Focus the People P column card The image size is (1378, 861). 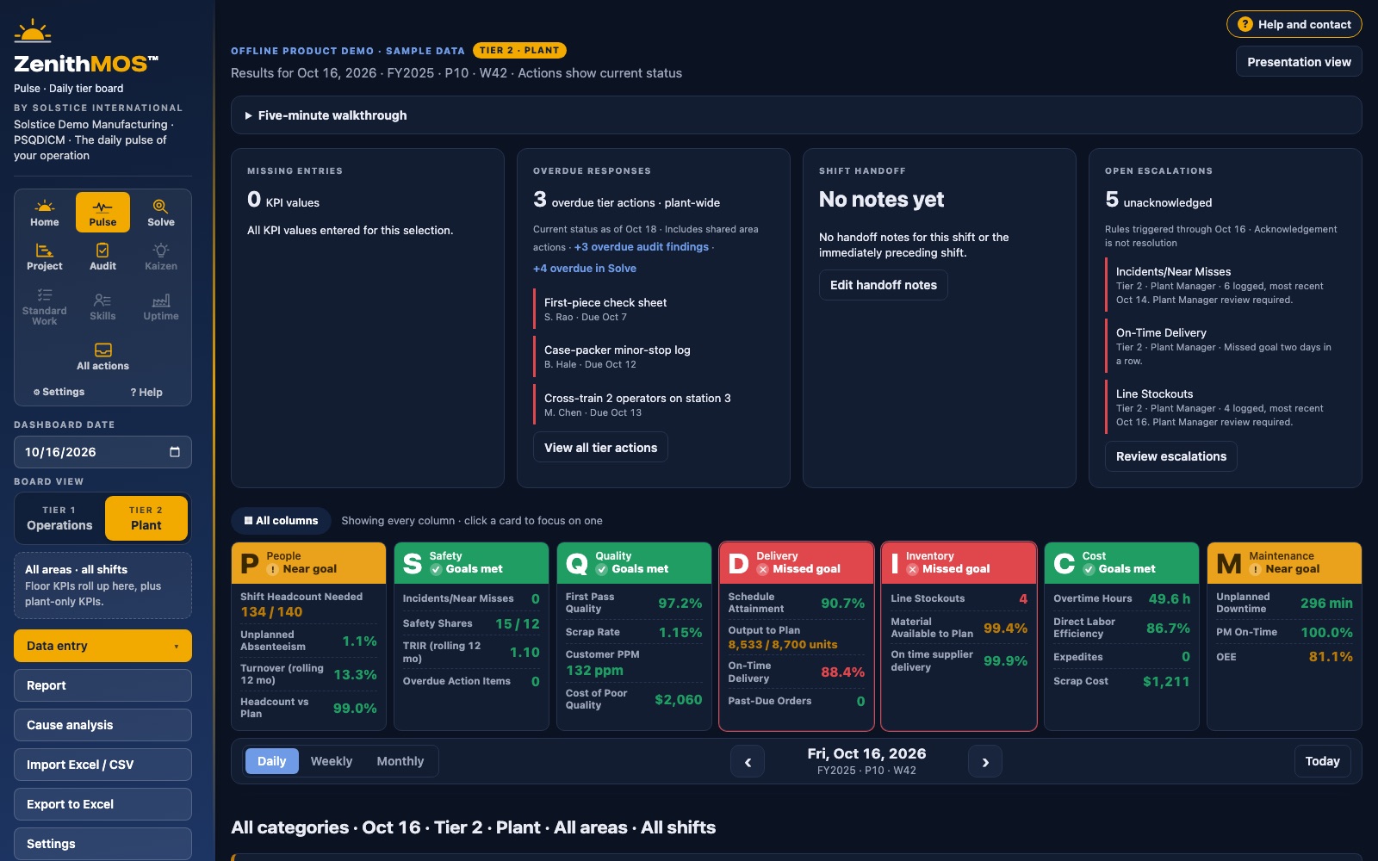pyautogui.click(x=308, y=636)
